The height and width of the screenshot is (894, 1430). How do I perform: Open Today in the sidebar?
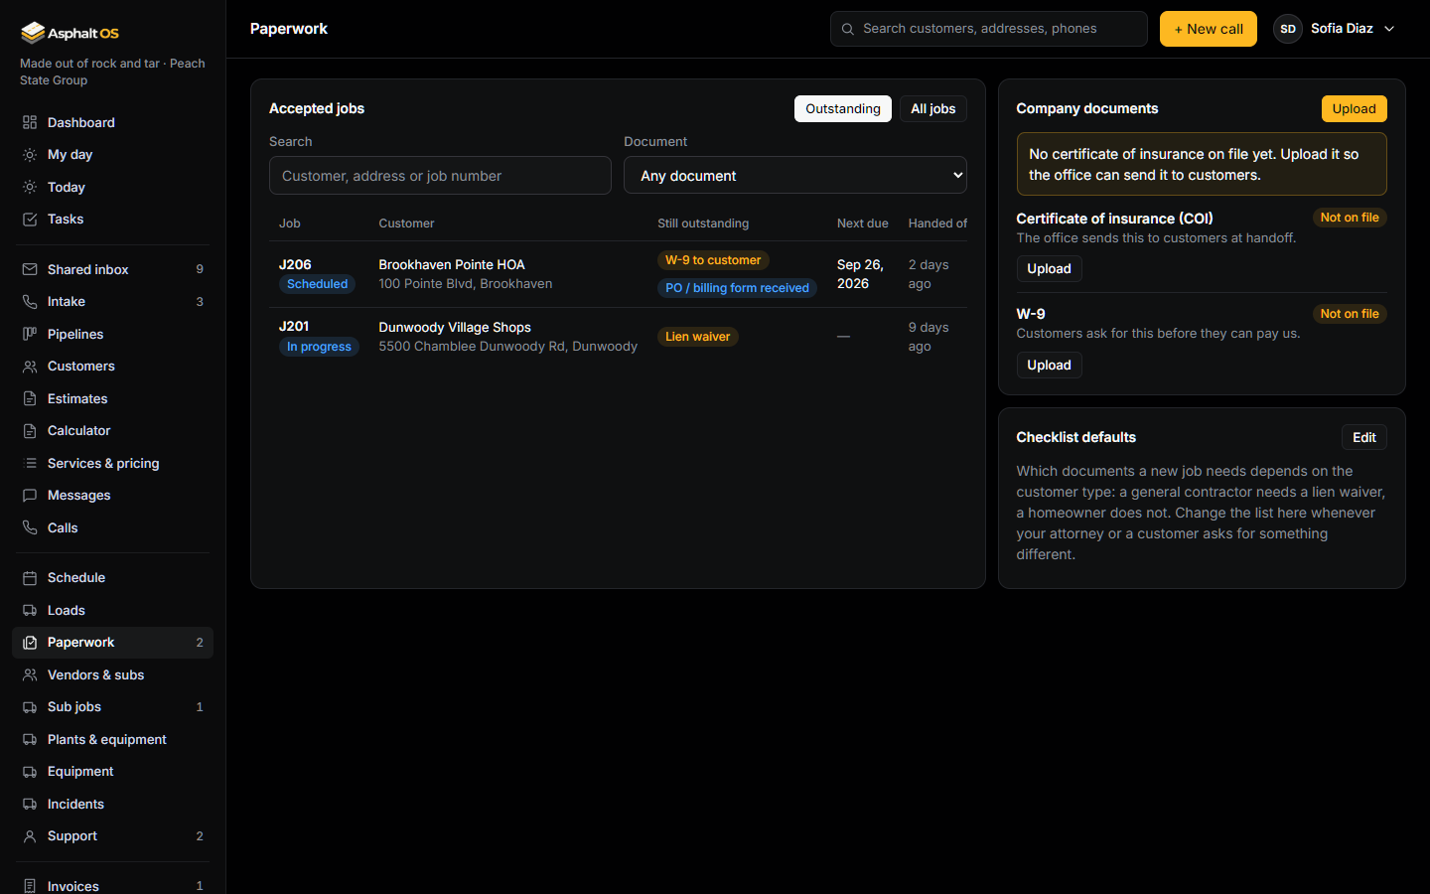112,187
